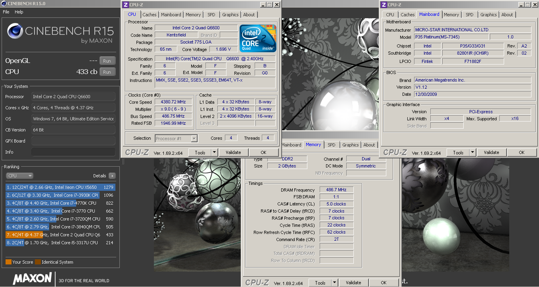Open the Help menu in Cinebench
The width and height of the screenshot is (539, 287).
(x=19, y=12)
